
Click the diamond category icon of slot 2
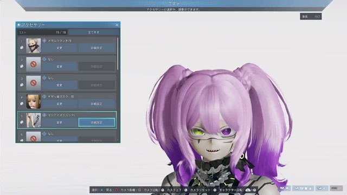pos(44,59)
